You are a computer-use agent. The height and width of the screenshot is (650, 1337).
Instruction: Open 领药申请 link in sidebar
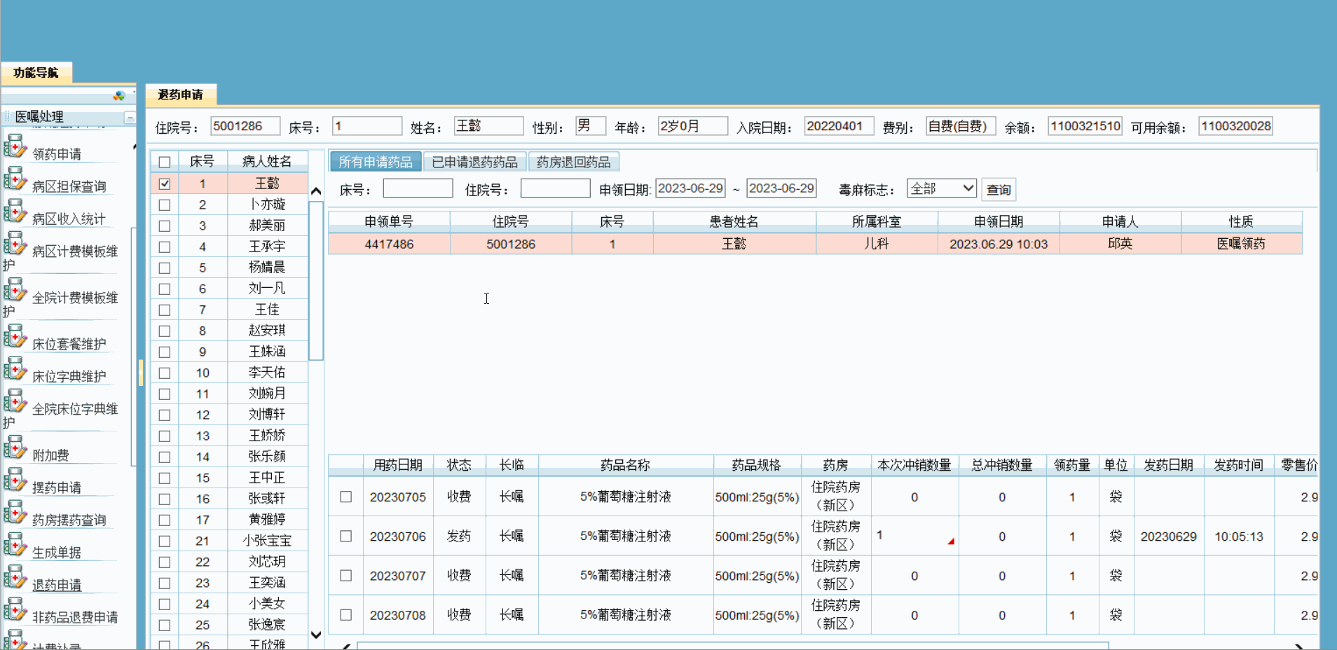57,154
